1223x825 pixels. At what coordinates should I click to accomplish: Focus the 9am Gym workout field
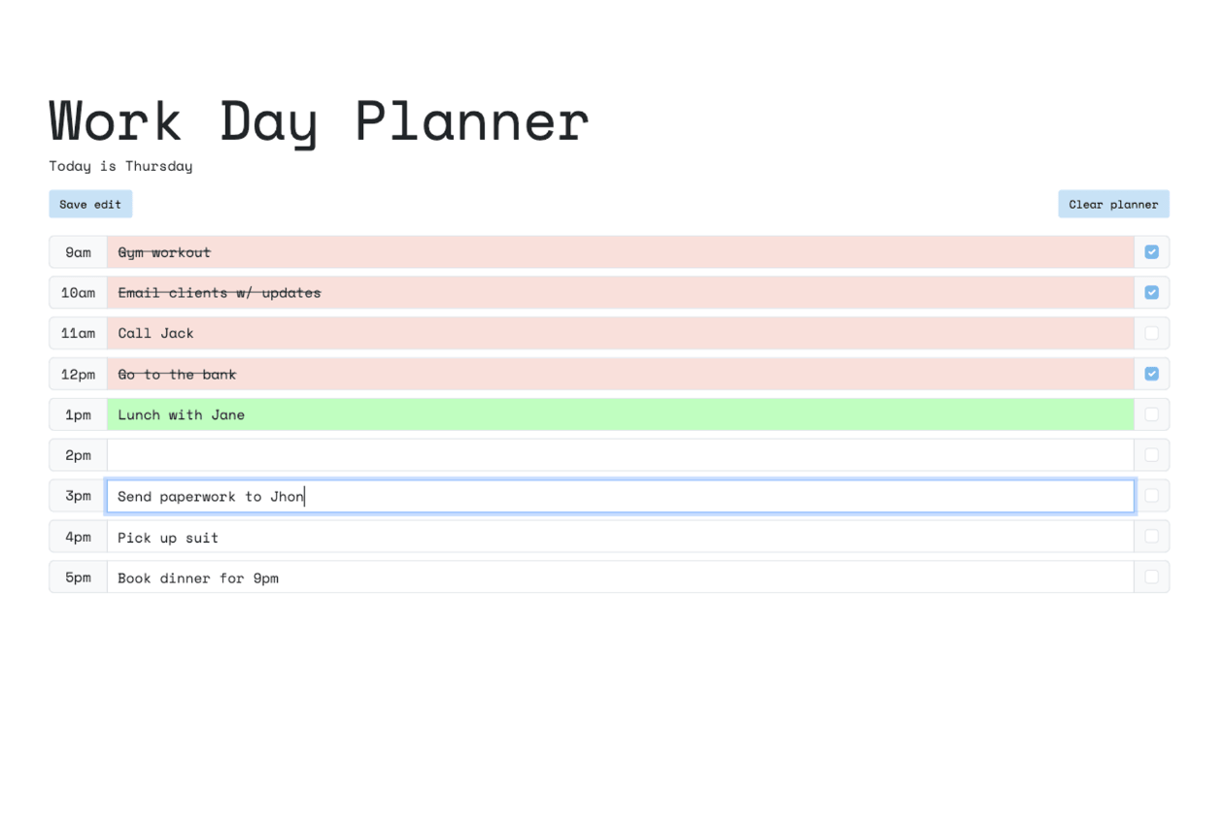[x=620, y=252]
